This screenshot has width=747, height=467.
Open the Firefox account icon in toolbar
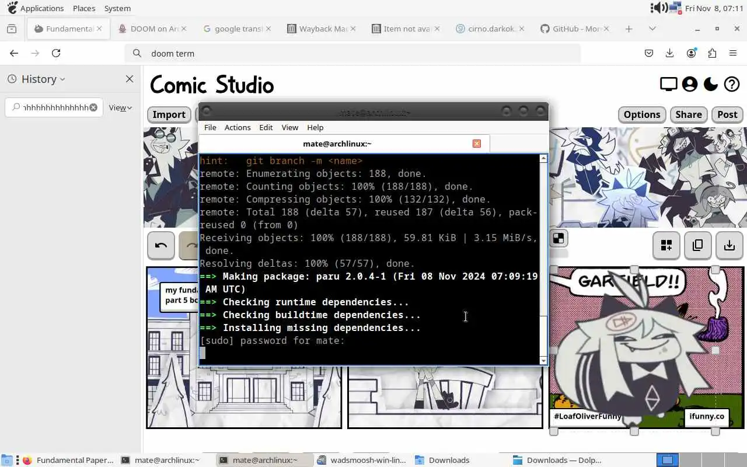691,53
